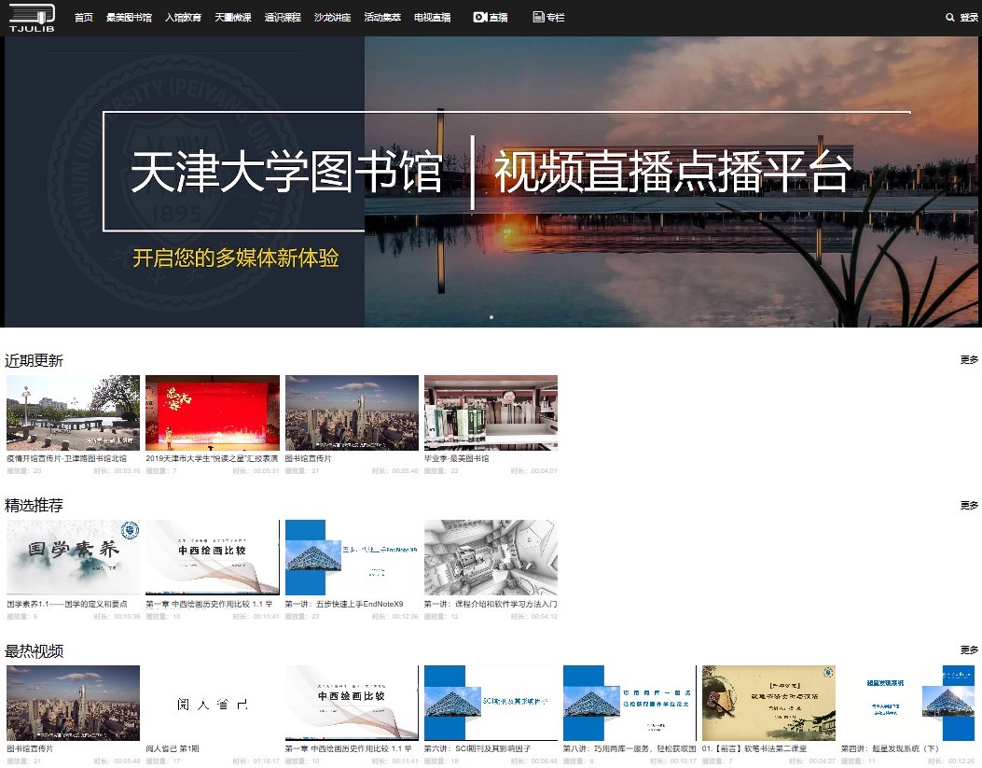Click the TJULIB logo
Image resolution: width=982 pixels, height=768 pixels.
(32, 17)
